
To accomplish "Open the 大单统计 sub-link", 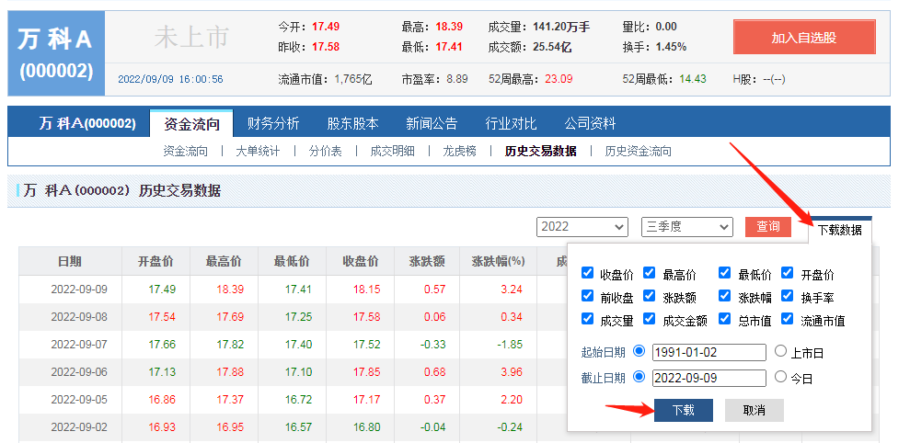I will tap(258, 151).
